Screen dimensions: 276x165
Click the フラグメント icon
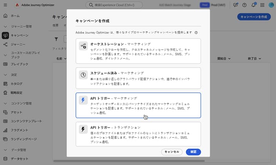coord(6,130)
